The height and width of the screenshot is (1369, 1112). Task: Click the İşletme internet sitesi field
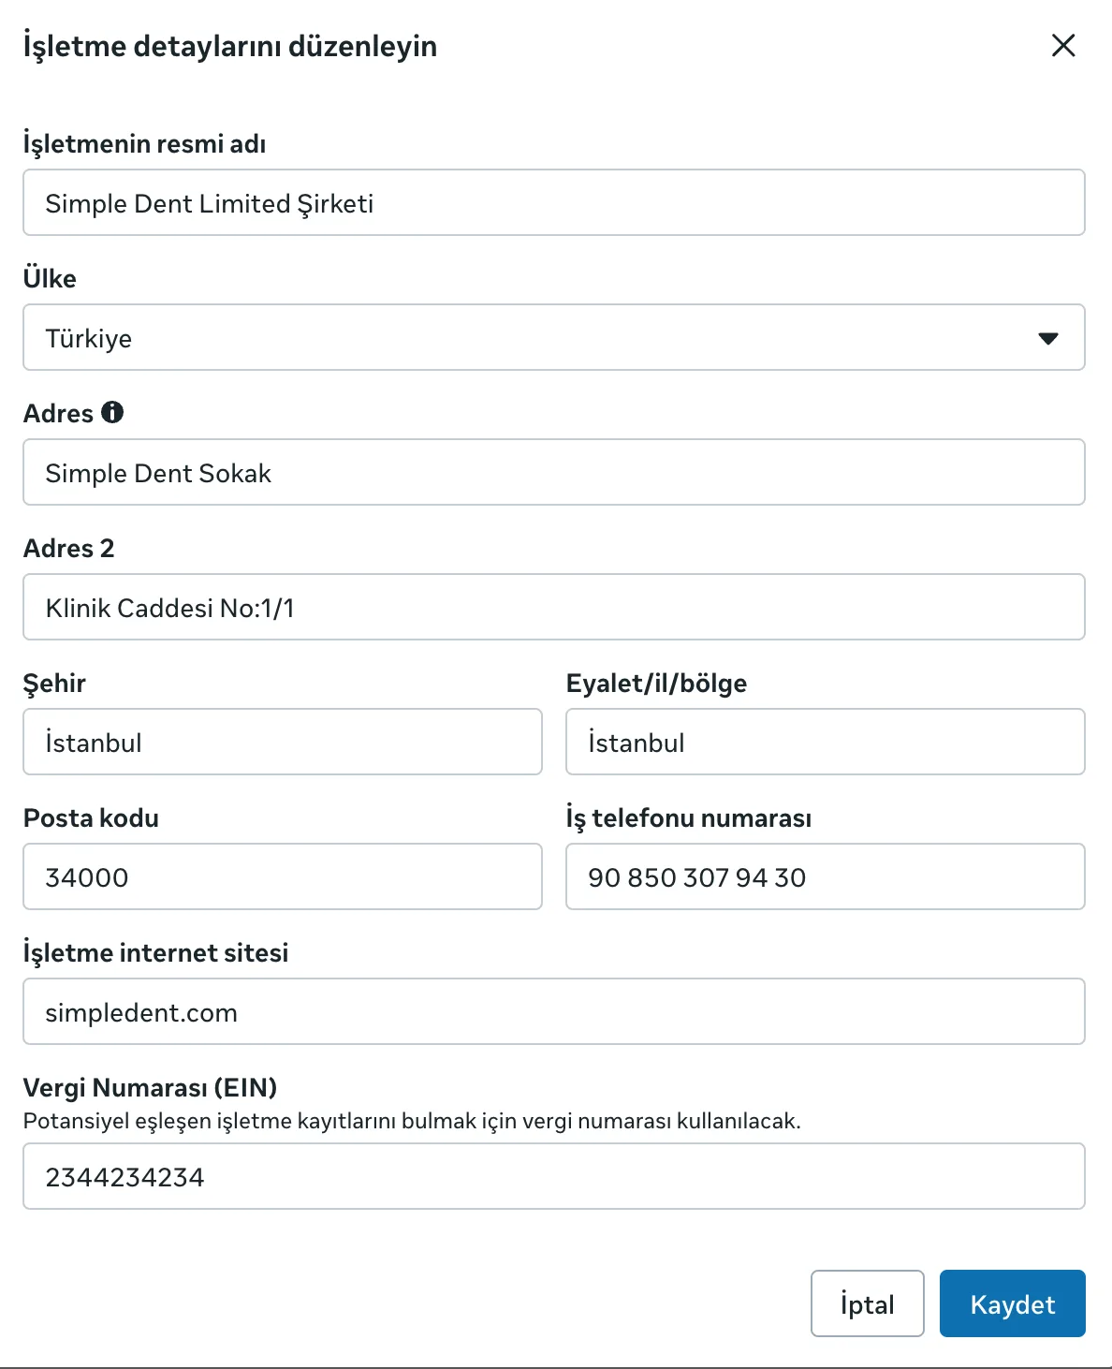click(554, 1011)
